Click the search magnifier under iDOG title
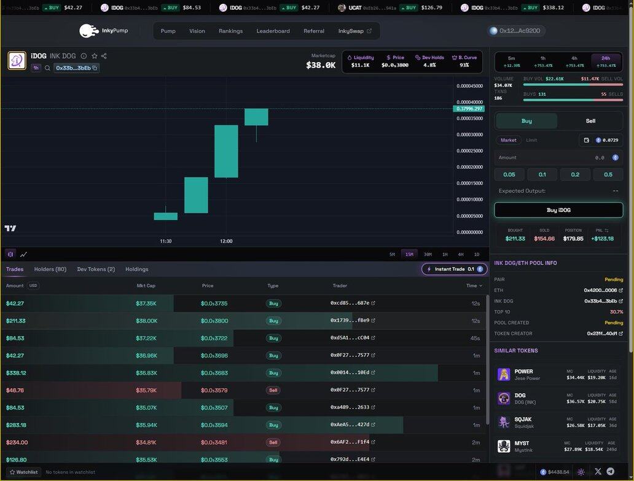The width and height of the screenshot is (634, 481). pyautogui.click(x=47, y=68)
